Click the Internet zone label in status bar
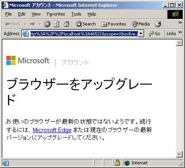The height and width of the screenshot is (168, 185). 139,163
